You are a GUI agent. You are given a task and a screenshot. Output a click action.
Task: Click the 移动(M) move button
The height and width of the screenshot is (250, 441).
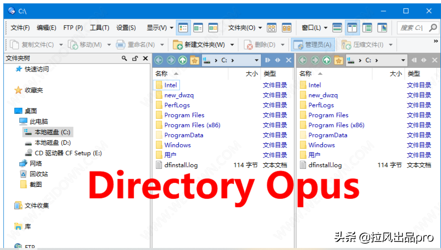(x=85, y=44)
